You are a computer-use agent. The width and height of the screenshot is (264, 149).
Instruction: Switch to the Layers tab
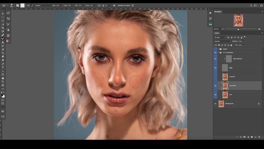217,33
